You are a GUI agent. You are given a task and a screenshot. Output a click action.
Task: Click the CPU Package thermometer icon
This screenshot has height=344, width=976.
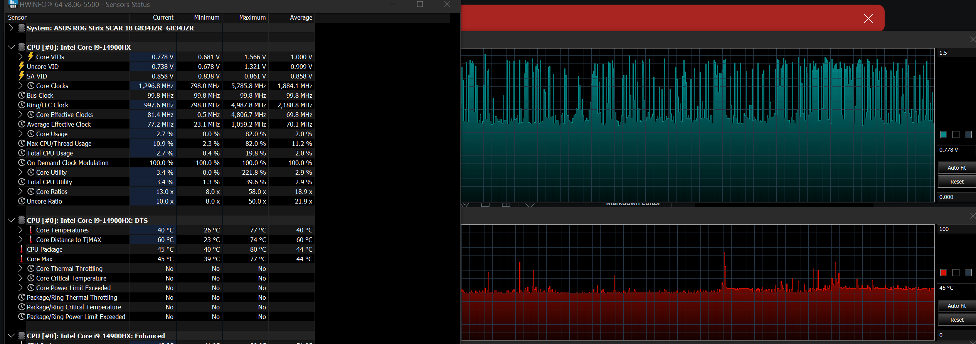22,249
